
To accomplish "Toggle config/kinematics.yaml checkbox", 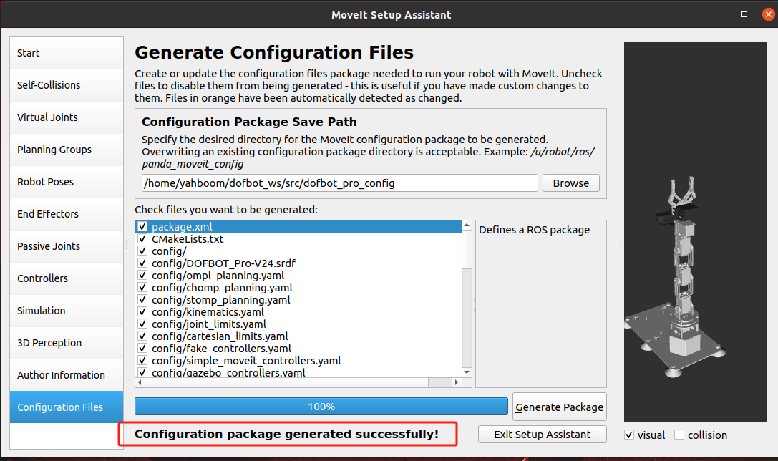I will pyautogui.click(x=142, y=311).
